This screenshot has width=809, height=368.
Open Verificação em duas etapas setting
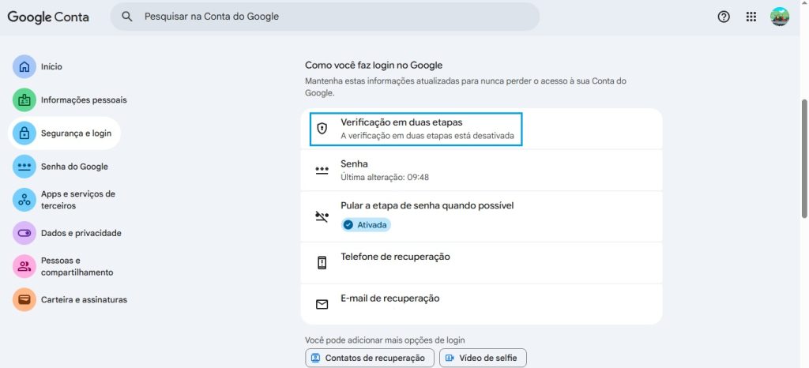416,129
